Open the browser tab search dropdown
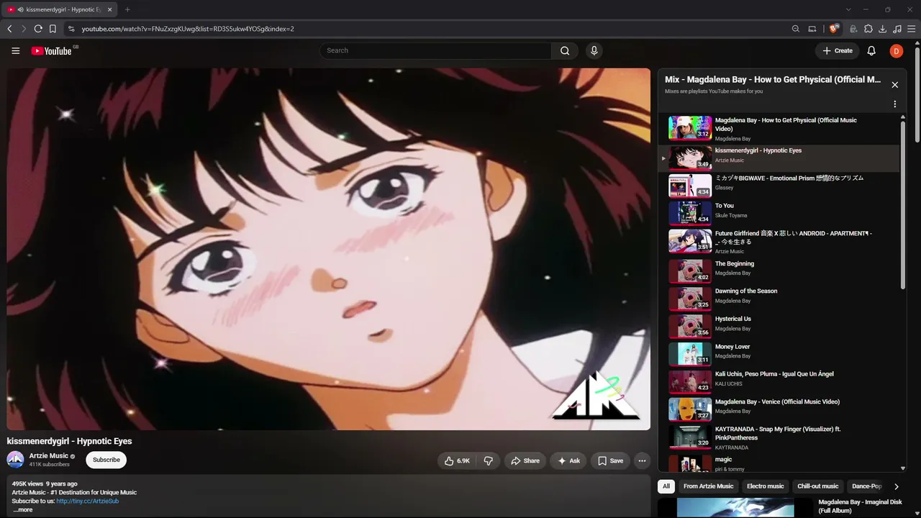This screenshot has height=518, width=921. tap(848, 9)
